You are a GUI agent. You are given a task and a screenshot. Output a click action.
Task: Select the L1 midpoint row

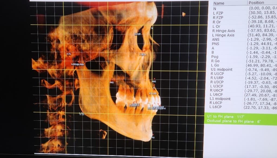pyautogui.click(x=221, y=99)
